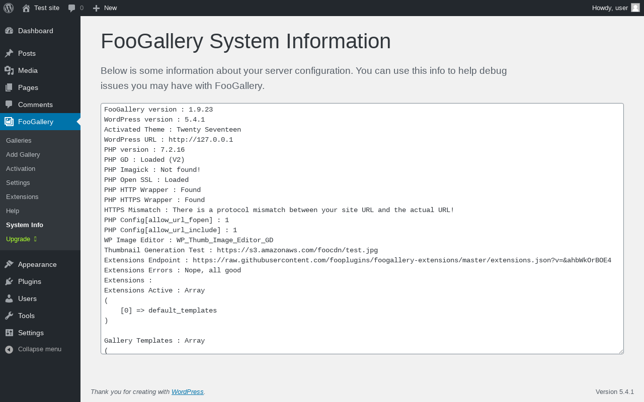Click the Dashboard gauge icon
This screenshot has width=644, height=402.
click(9, 31)
